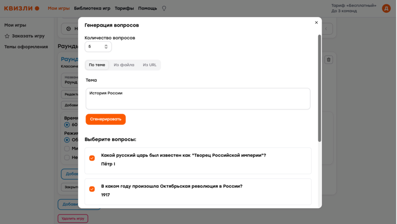Image resolution: width=397 pixels, height=224 pixels.
Task: Uncheck the Октябрьская революция question
Action: pyautogui.click(x=92, y=189)
